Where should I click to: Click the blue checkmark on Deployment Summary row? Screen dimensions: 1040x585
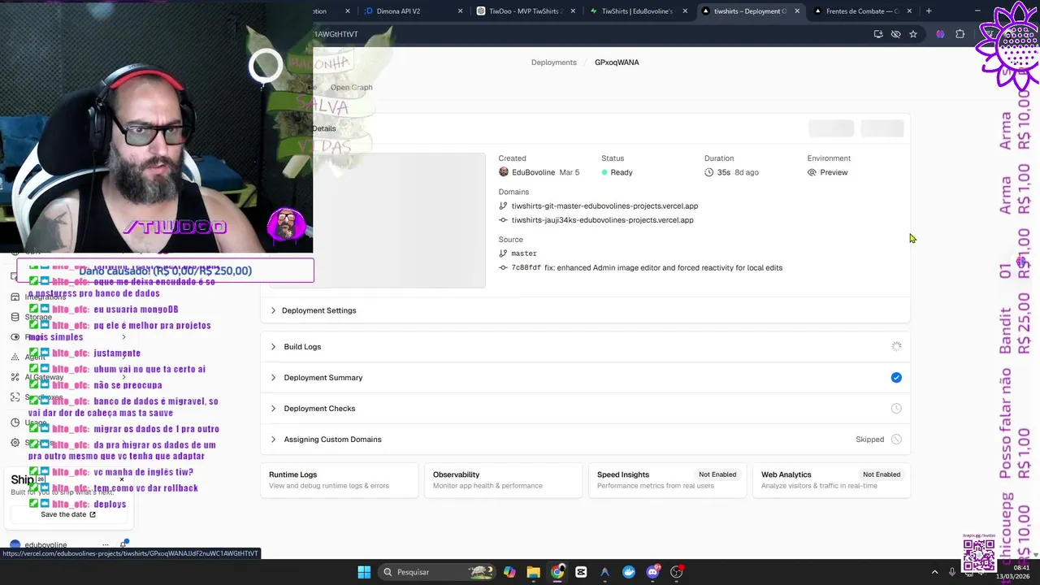pyautogui.click(x=896, y=378)
